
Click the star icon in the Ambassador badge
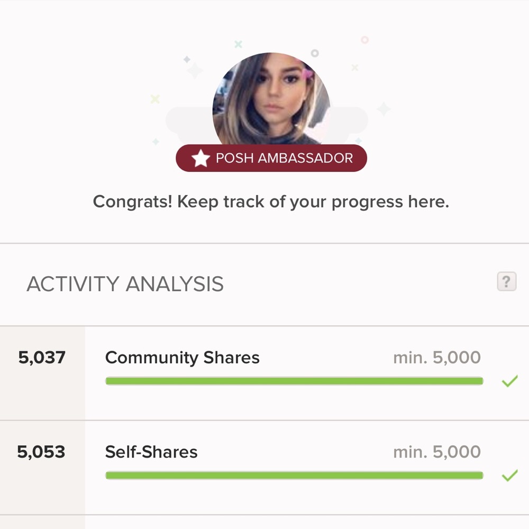coord(200,158)
